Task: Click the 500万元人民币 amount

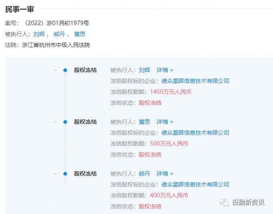Action: pos(169,144)
